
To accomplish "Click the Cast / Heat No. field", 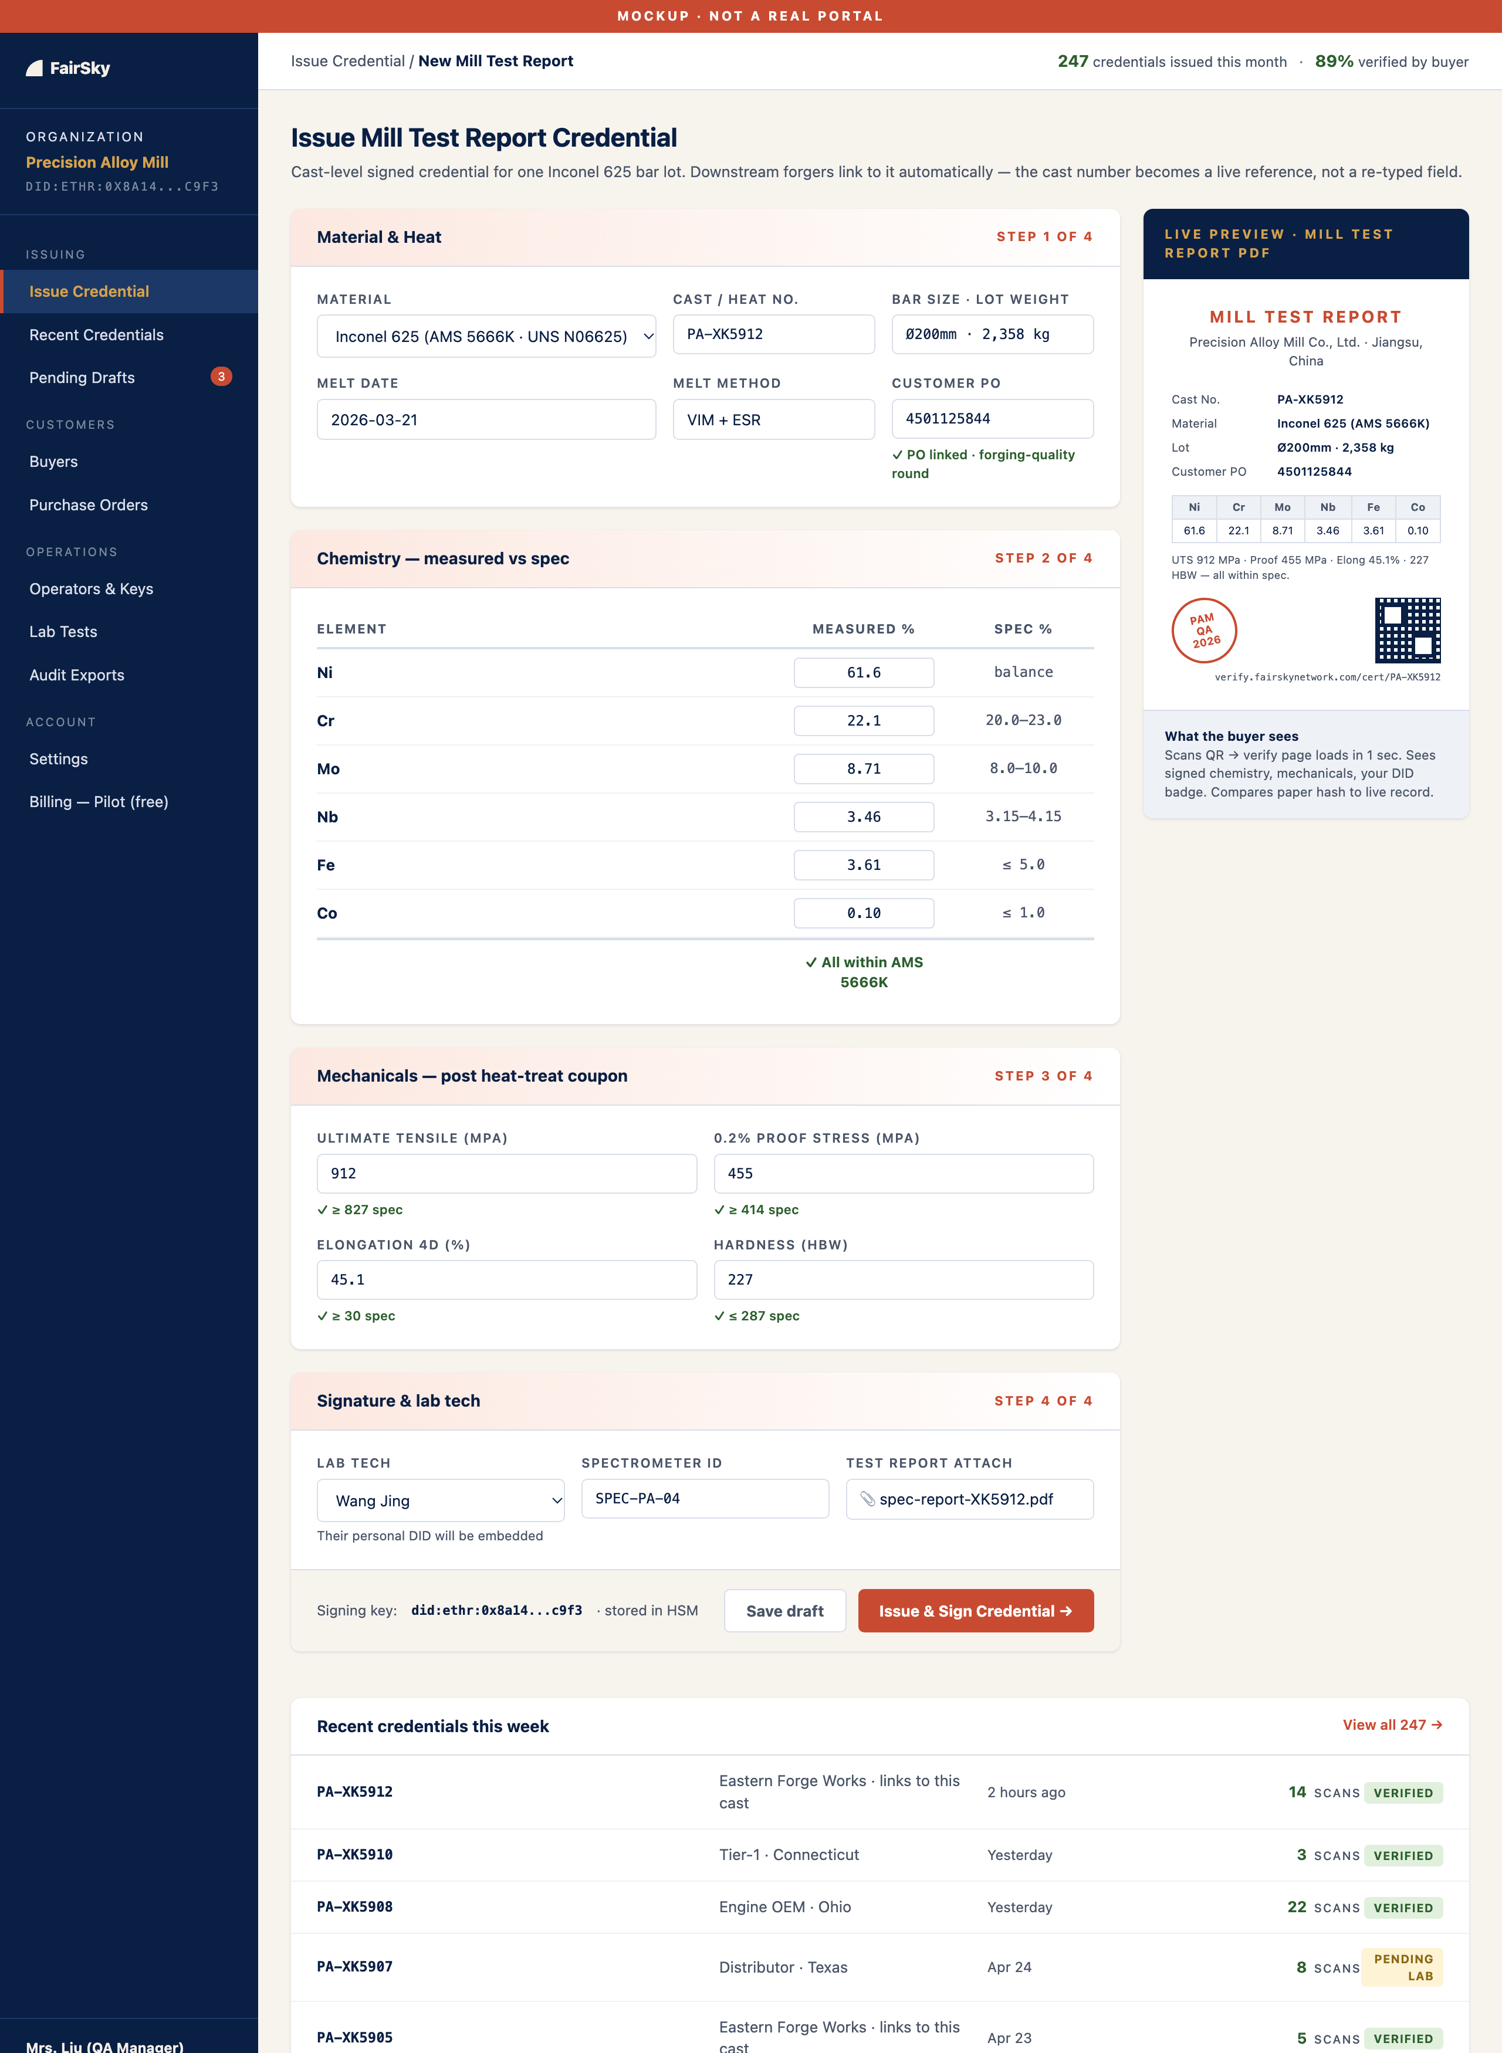I will (x=774, y=334).
